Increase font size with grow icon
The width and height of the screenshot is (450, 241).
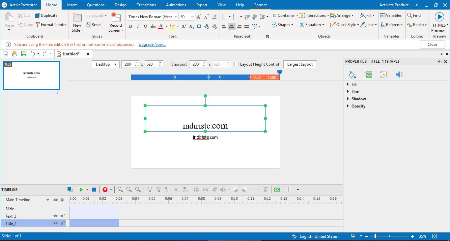199,16
